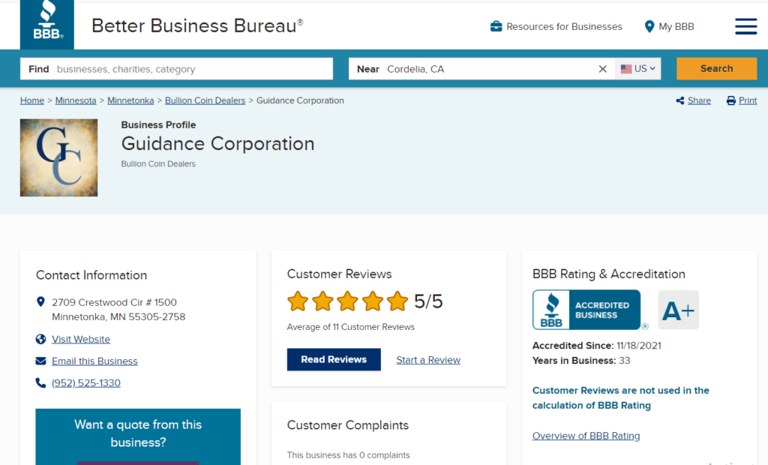Open My BBB
Viewport: 768px width, 465px height.
[x=676, y=26]
